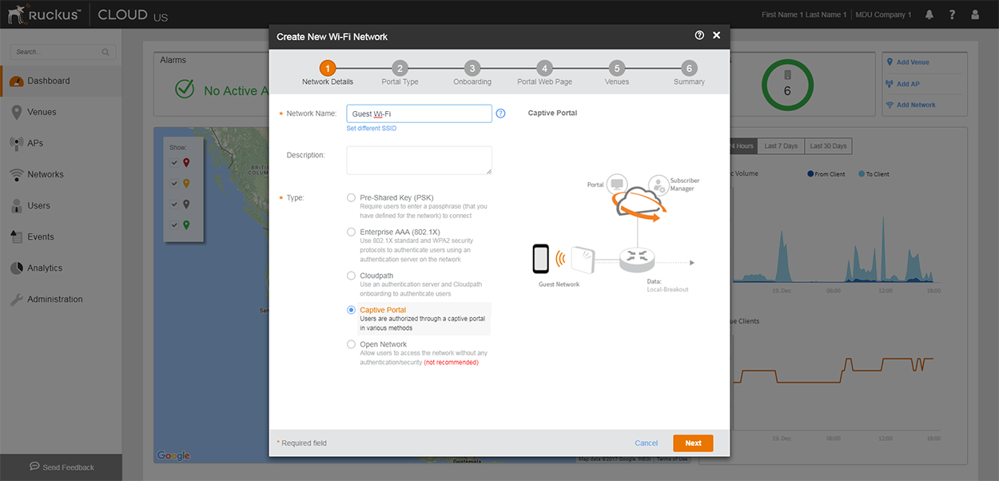Click the search magnifier icon in sidebar
Image resolution: width=999 pixels, height=481 pixels.
(x=105, y=52)
